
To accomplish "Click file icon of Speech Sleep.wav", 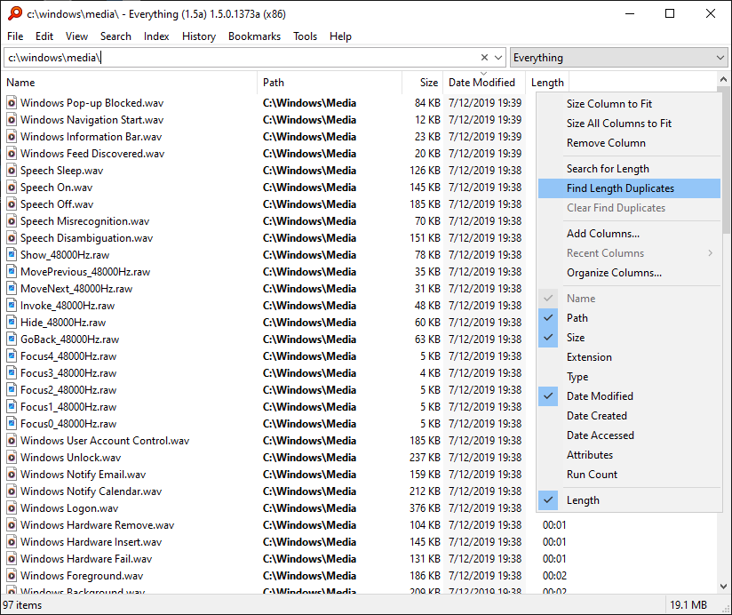I will tap(12, 171).
